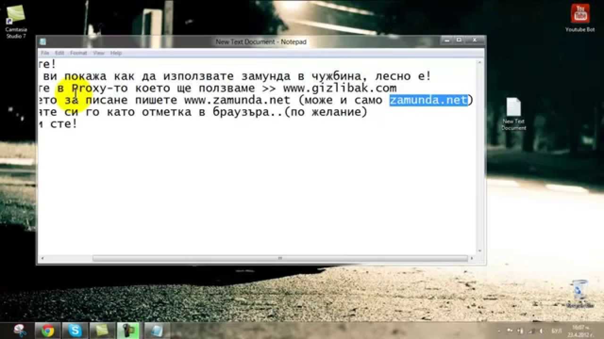The image size is (604, 339).
Task: Open the View menu in Notepad
Action: [99, 53]
